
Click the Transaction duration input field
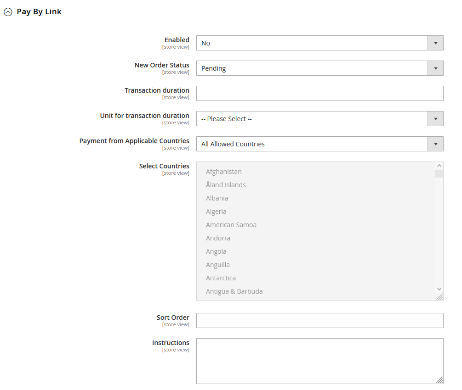[319, 94]
